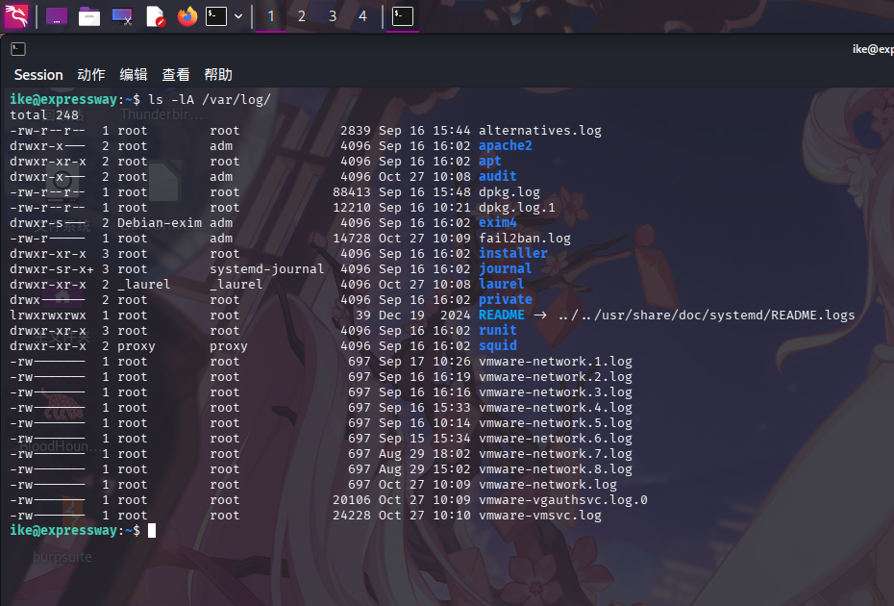Click the systemd-journal group text
This screenshot has width=894, height=606.
pos(267,268)
